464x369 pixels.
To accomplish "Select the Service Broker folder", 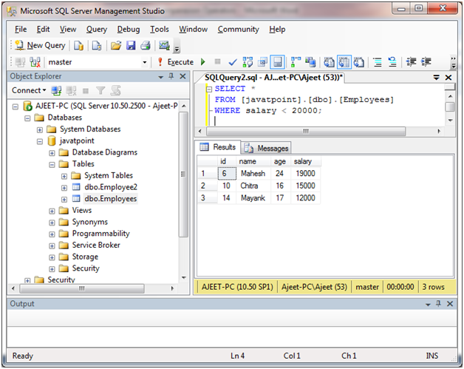I will pos(96,246).
